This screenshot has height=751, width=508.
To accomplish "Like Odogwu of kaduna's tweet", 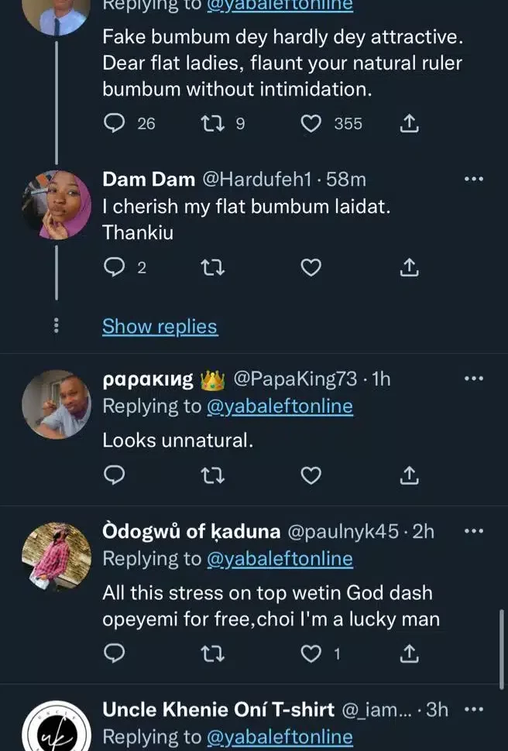I will [311, 655].
